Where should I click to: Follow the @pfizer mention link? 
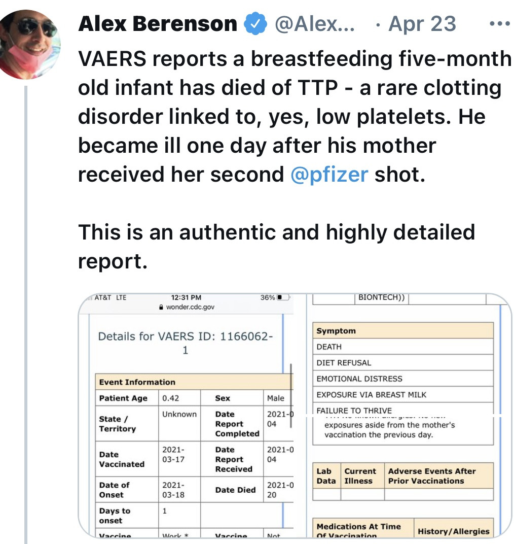[329, 174]
